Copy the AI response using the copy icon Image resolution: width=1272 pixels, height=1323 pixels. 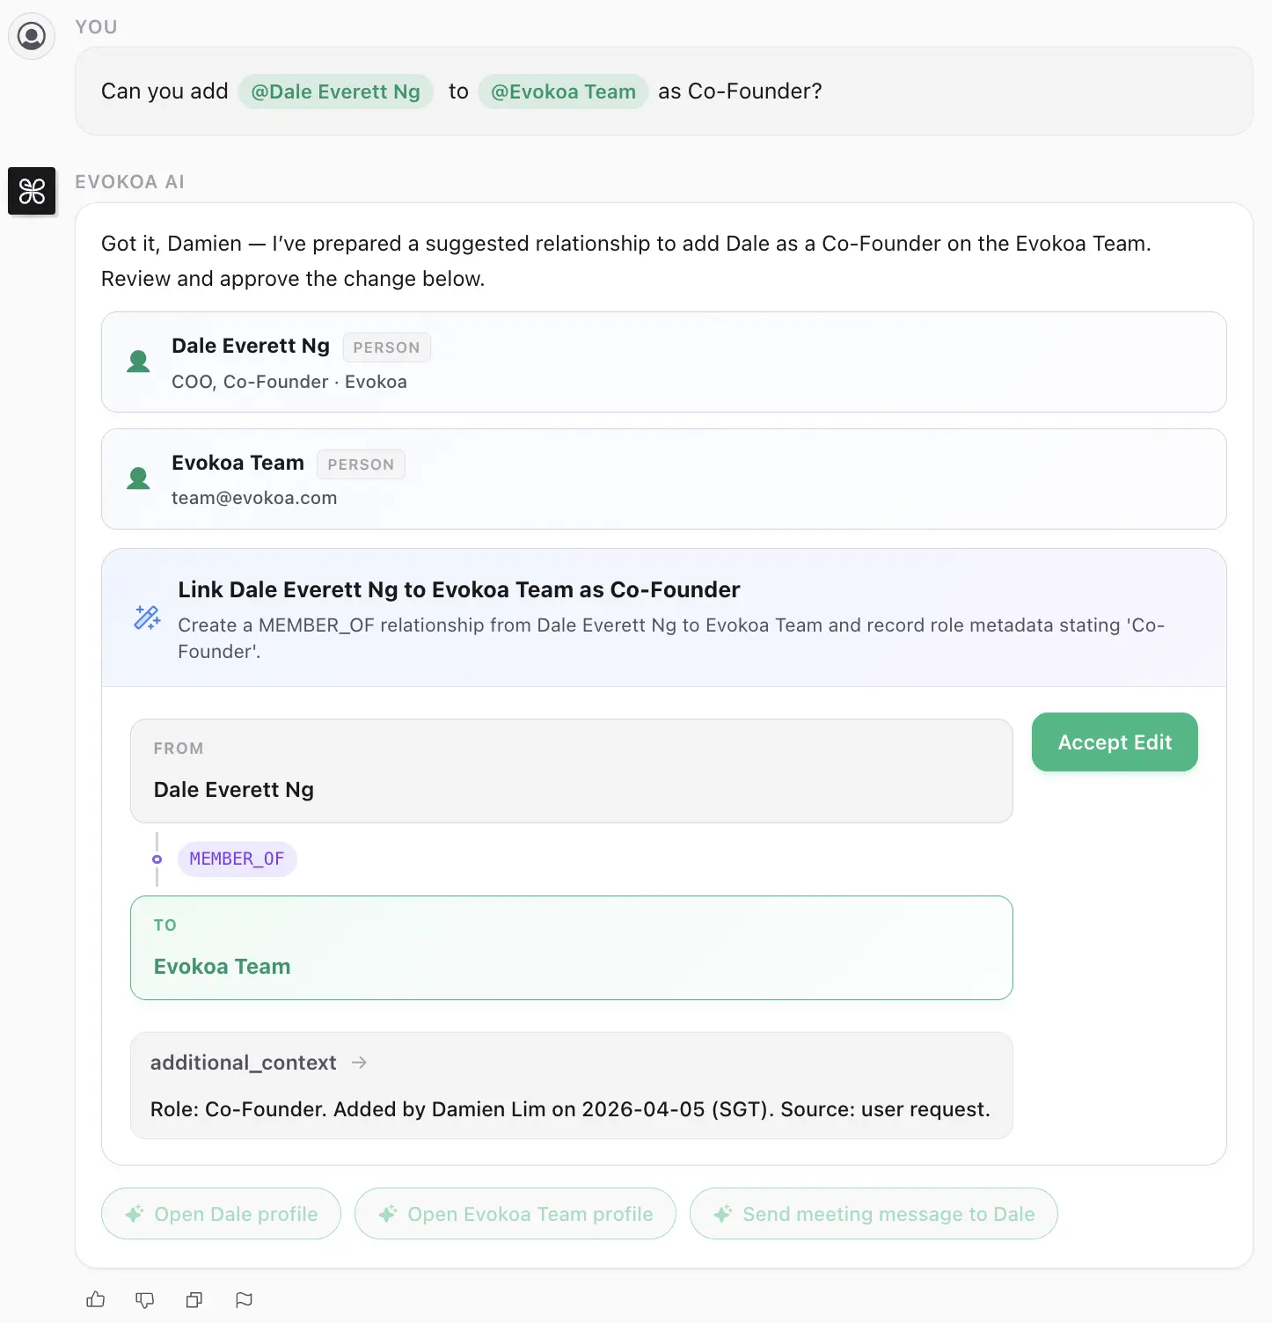pyautogui.click(x=194, y=1299)
